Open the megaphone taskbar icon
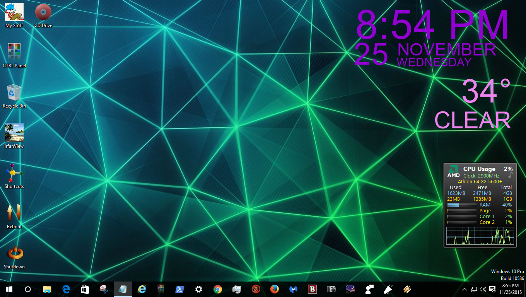 [x=388, y=289]
